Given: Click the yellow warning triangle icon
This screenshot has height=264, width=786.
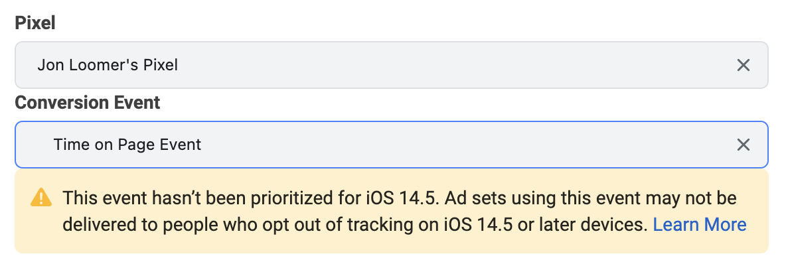Looking at the screenshot, I should pyautogui.click(x=41, y=198).
